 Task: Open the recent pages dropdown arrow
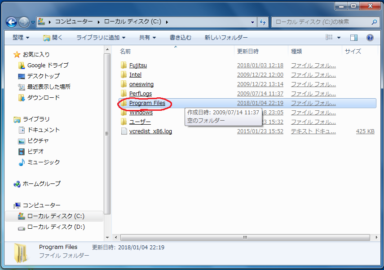(33, 22)
